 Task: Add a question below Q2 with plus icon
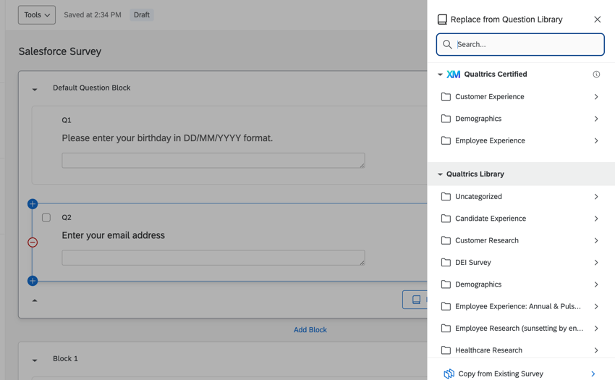coord(33,281)
